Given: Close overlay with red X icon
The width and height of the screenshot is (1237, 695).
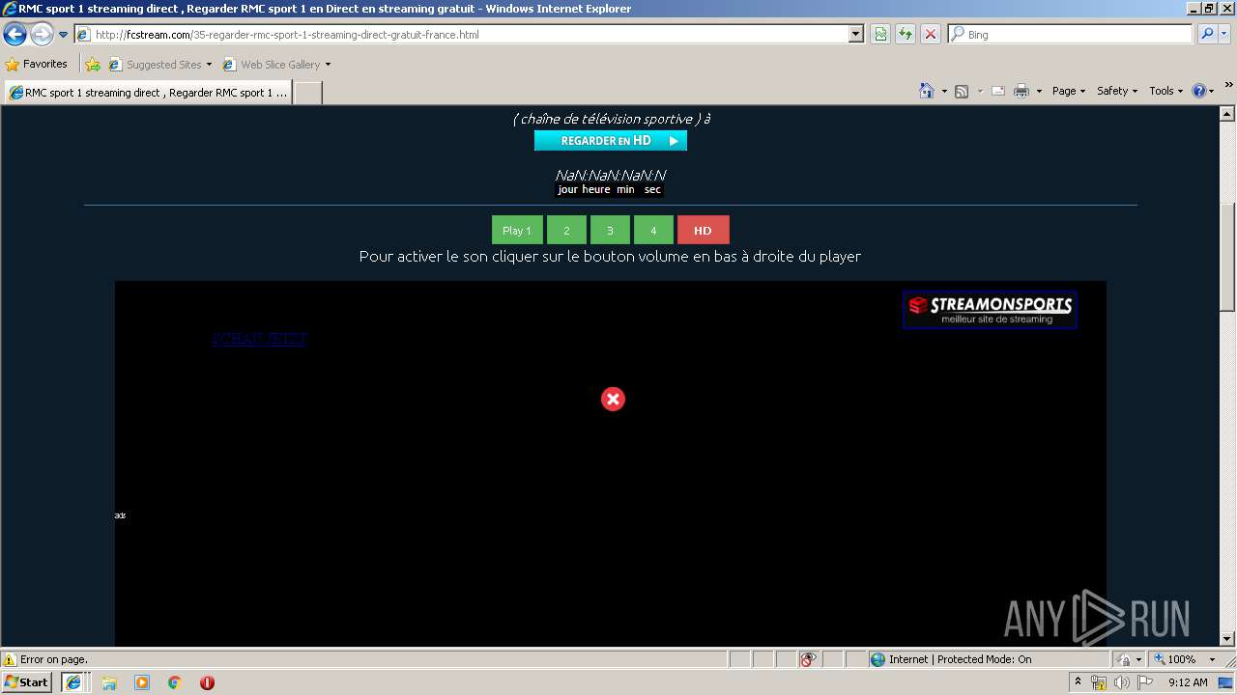Looking at the screenshot, I should [x=613, y=399].
